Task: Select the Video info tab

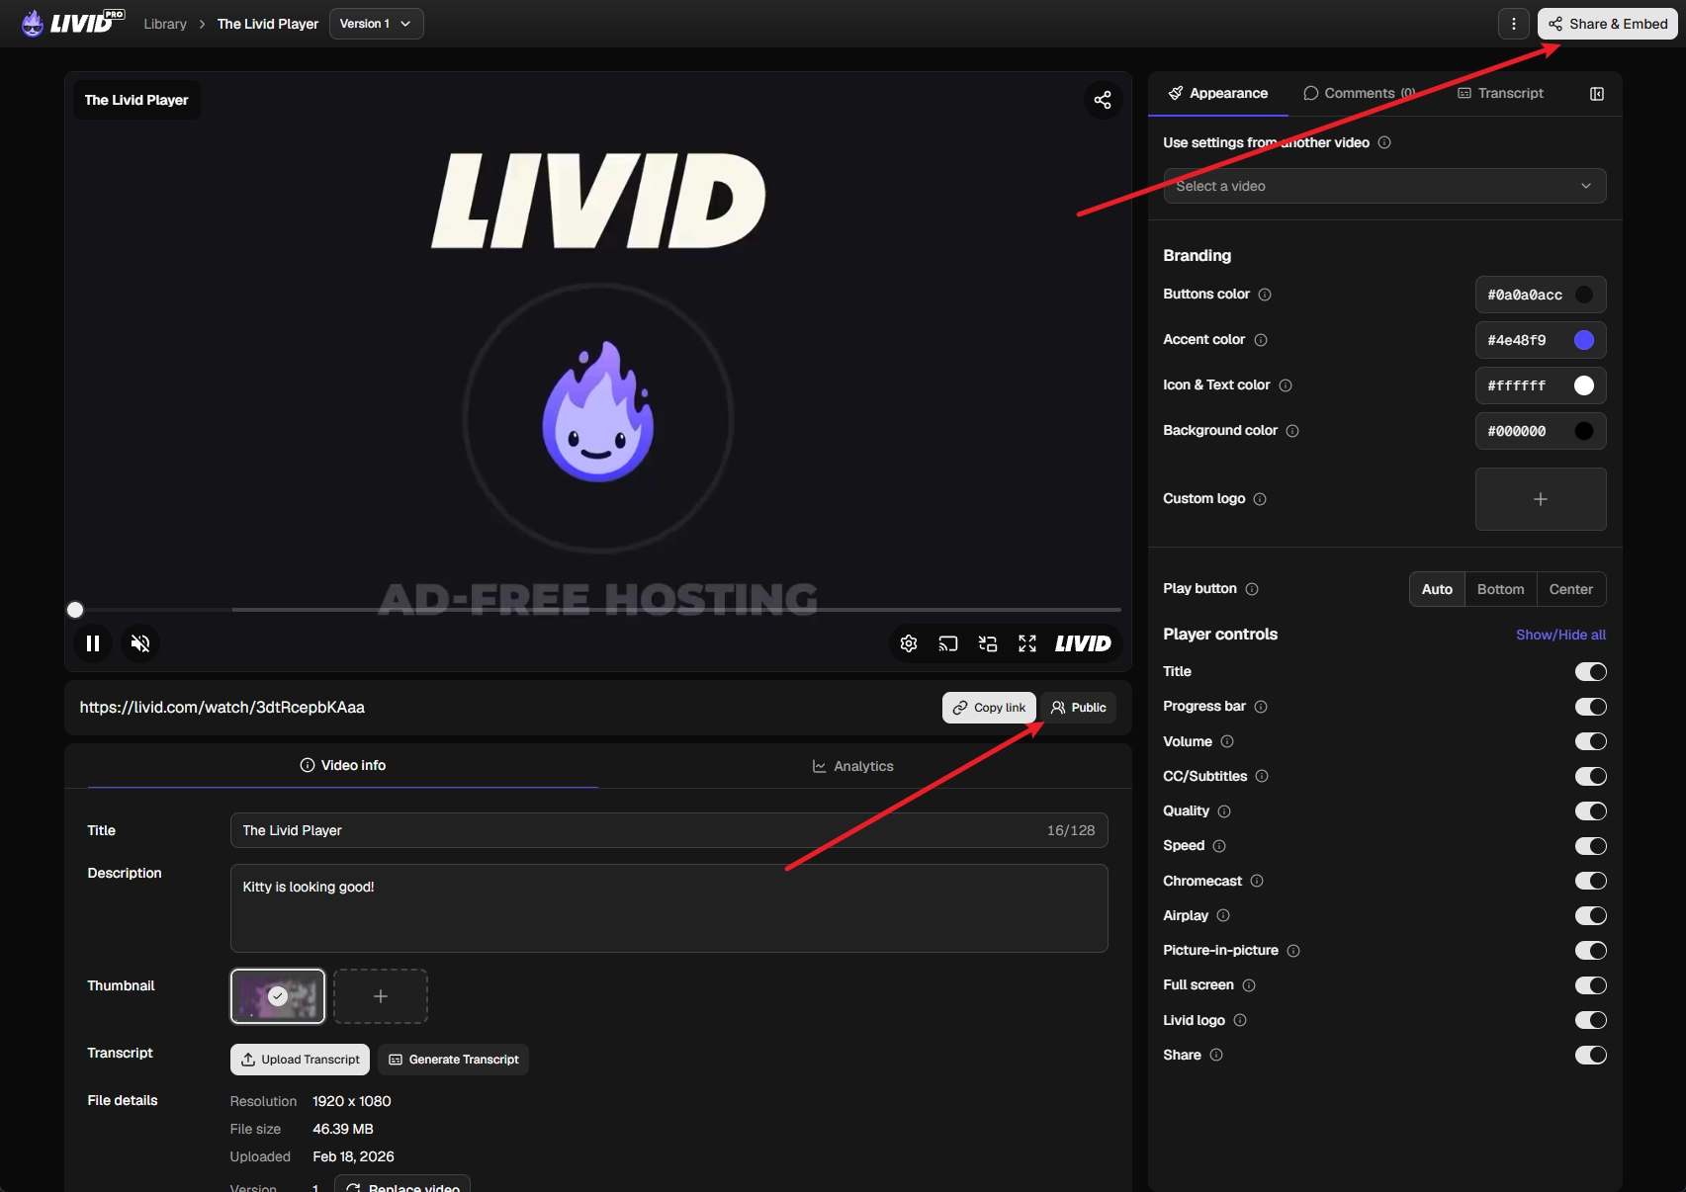Action: (342, 765)
